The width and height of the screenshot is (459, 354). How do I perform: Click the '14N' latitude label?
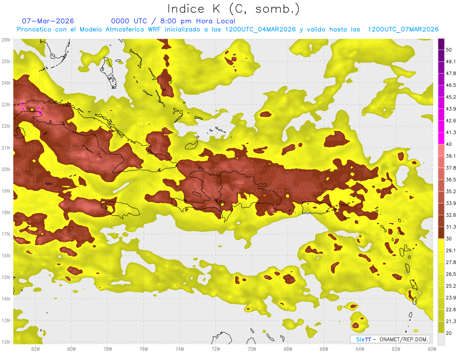click(6, 299)
